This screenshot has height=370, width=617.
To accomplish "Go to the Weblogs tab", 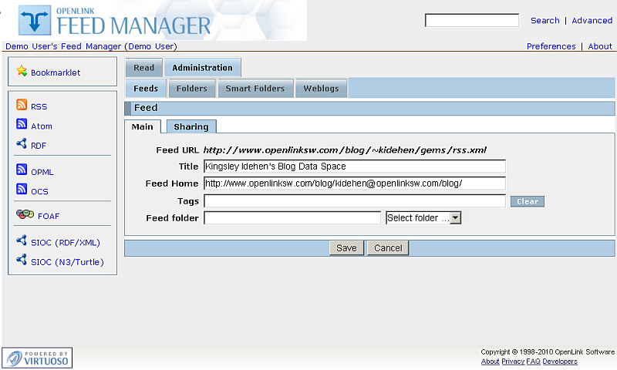I will pos(320,89).
